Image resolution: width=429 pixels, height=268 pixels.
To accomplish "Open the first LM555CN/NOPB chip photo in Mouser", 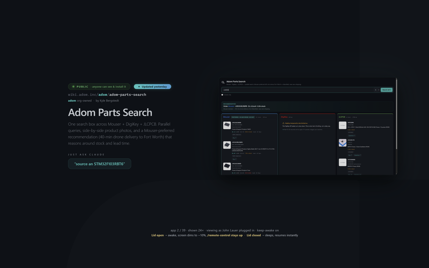I will tap(227, 125).
